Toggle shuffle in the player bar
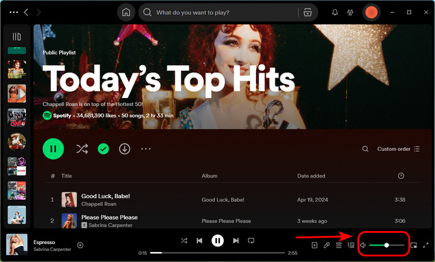Image resolution: width=435 pixels, height=262 pixels. pos(184,241)
